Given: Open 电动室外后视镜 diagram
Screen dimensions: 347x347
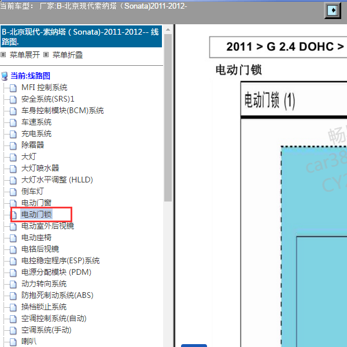Looking at the screenshot, I should tap(47, 226).
